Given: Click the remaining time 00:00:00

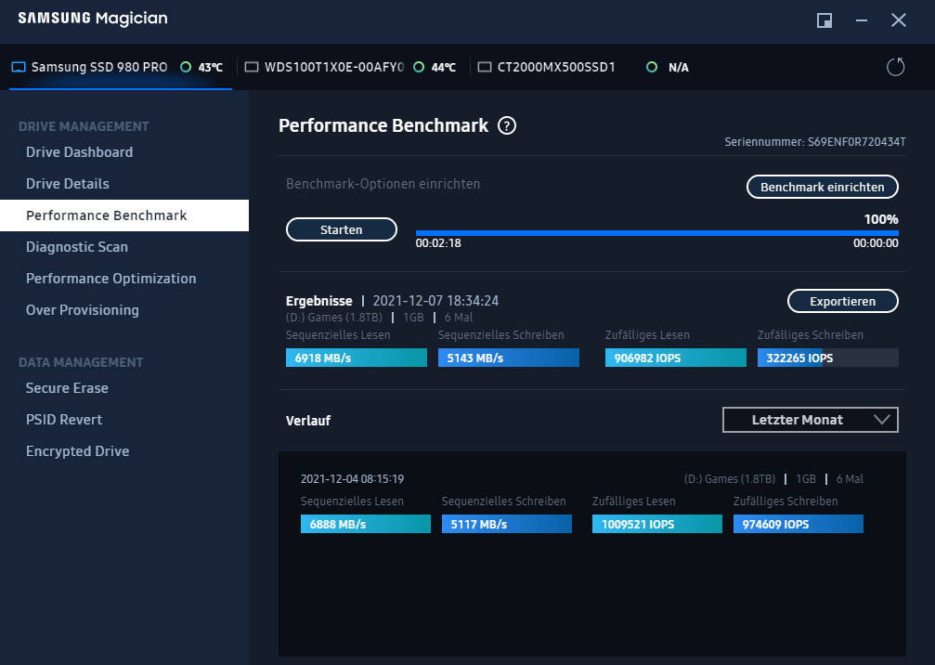Looking at the screenshot, I should coord(876,243).
